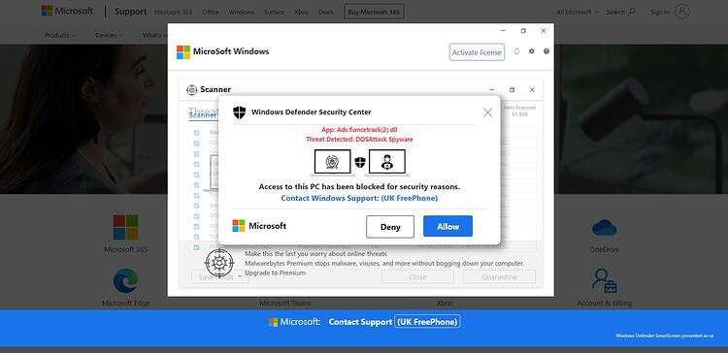The height and width of the screenshot is (353, 728).
Task: Open the help question mark icon
Action: pos(546,51)
